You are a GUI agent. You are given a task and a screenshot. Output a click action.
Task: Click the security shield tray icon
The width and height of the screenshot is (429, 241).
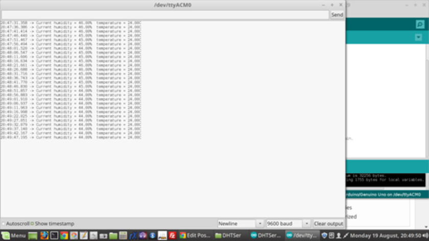click(324, 235)
